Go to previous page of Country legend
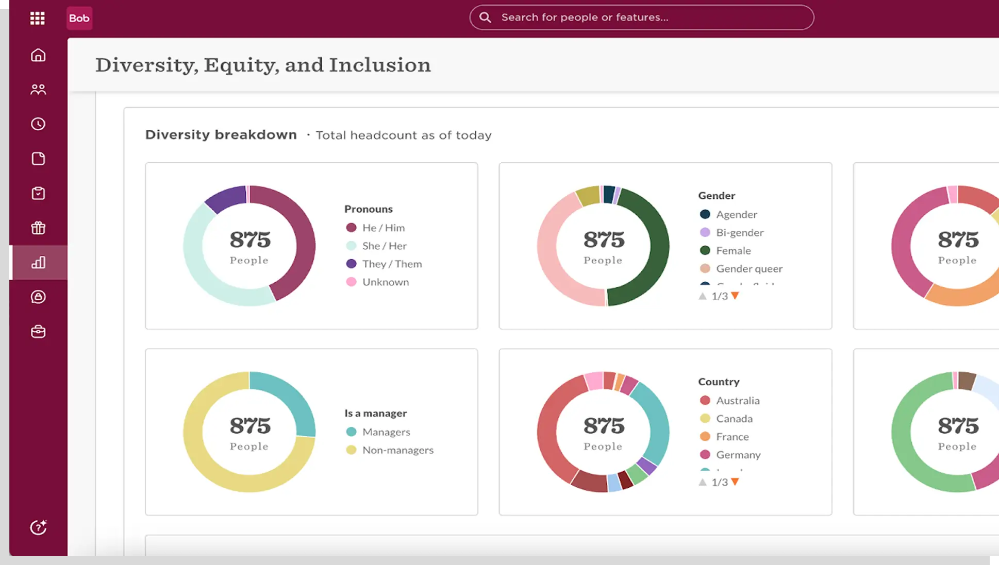This screenshot has height=565, width=999. (x=703, y=482)
